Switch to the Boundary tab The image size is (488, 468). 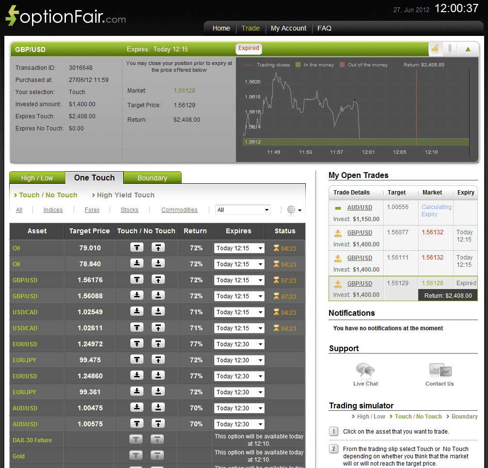152,178
